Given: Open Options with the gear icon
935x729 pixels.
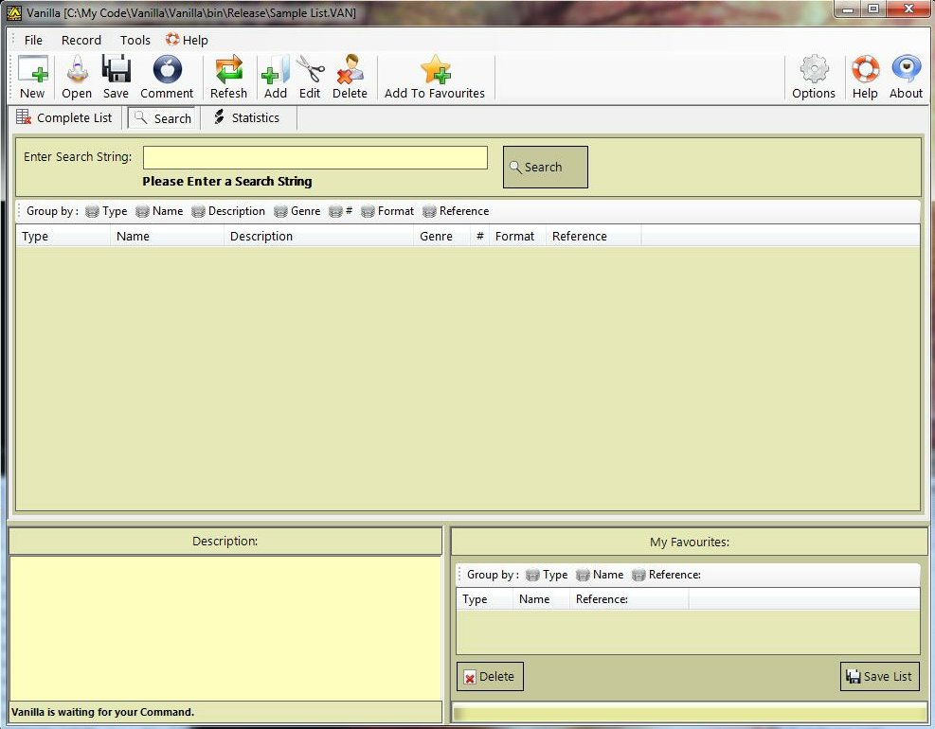Looking at the screenshot, I should coord(814,71).
